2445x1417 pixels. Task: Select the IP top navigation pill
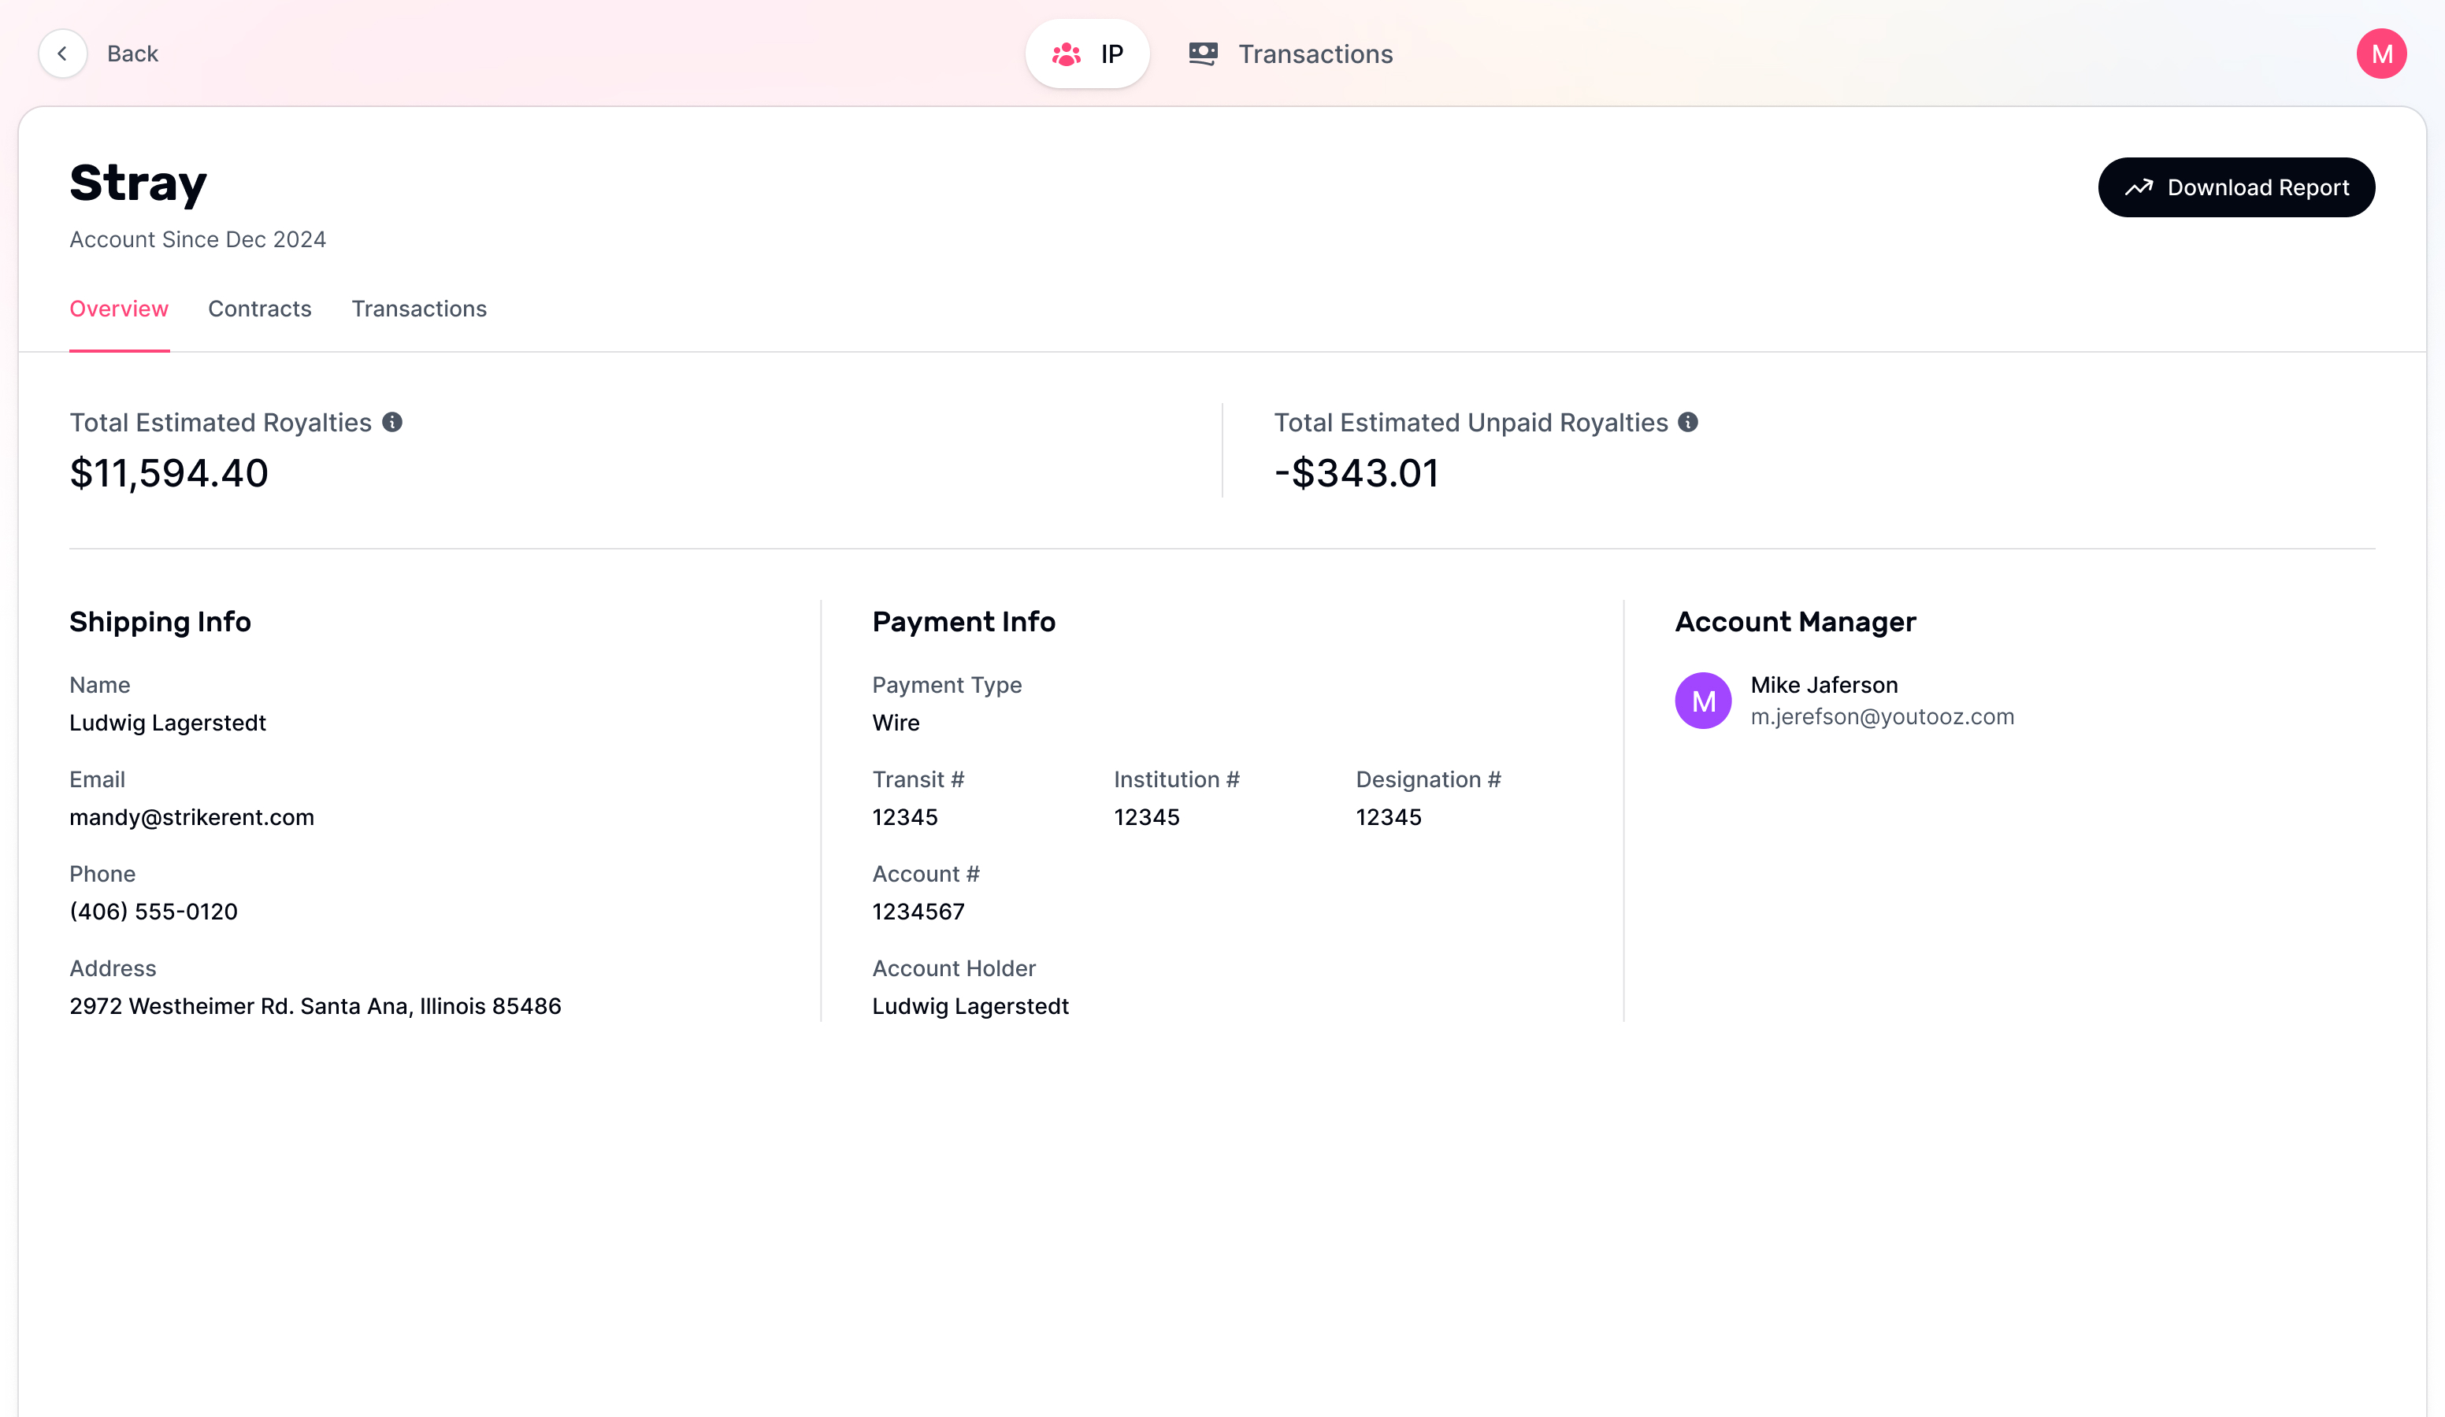tap(1088, 54)
